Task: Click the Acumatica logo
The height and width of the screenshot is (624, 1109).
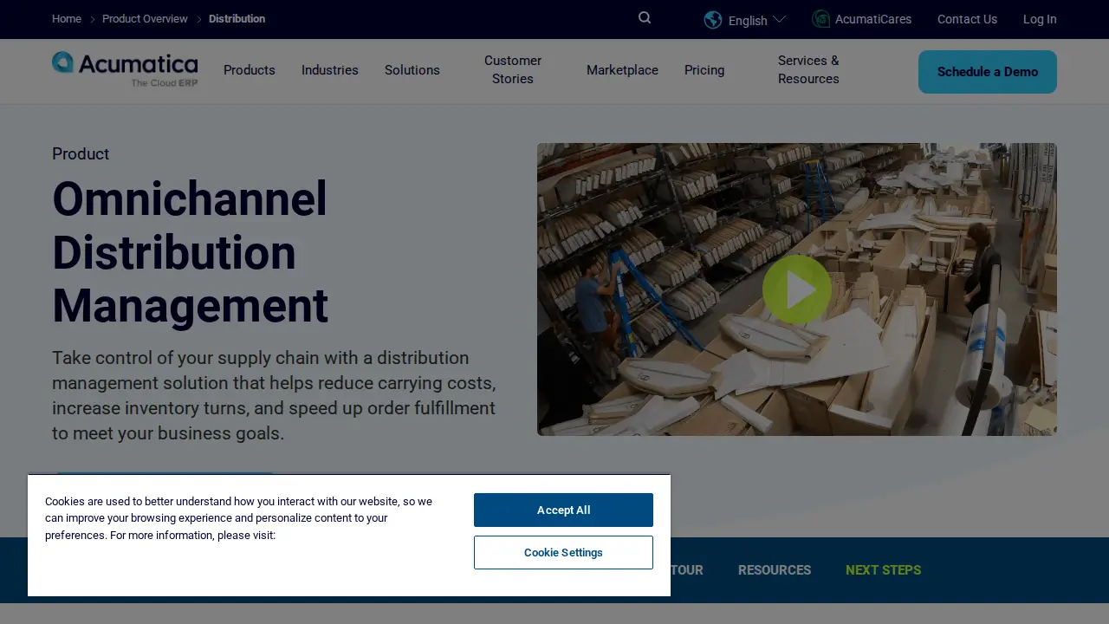Action: 125,69
